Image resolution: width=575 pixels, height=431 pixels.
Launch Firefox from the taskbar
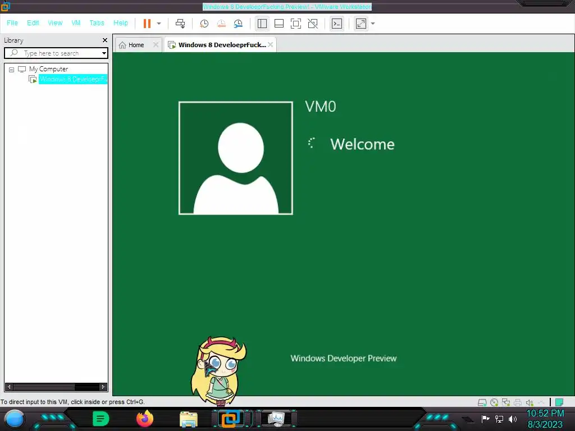(145, 419)
